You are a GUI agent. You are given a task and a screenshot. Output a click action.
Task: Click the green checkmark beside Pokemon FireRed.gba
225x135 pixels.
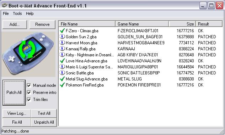pyautogui.click(x=62, y=85)
